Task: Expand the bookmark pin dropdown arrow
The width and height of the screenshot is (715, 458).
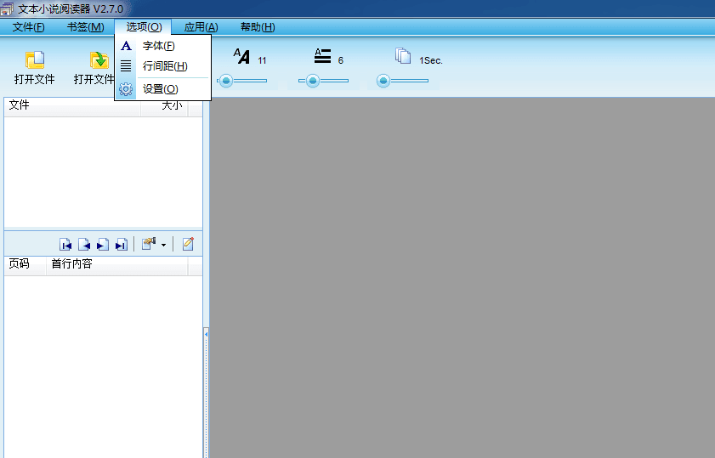Action: (x=163, y=245)
